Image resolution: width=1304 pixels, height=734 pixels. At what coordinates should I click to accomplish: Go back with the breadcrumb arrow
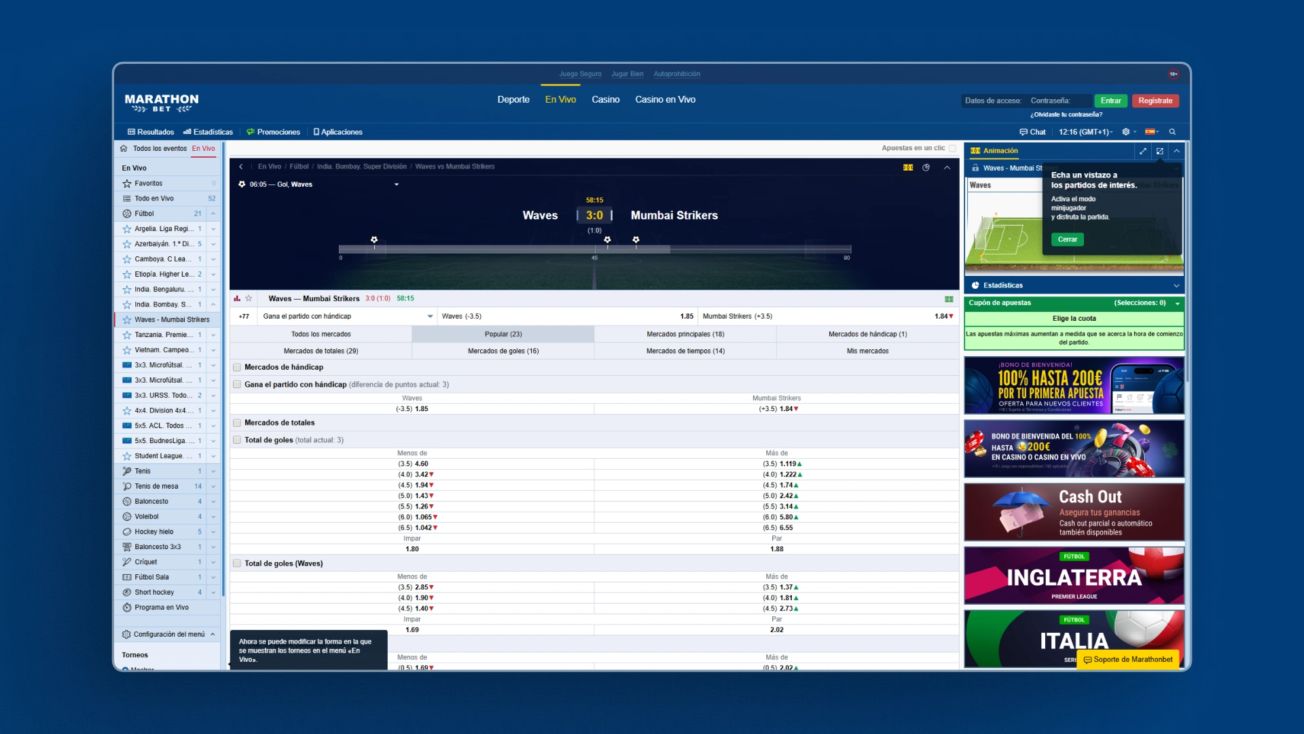click(x=240, y=167)
